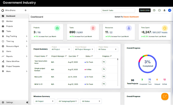Click the Dashboard grid icon in sidebar

coord(3,16)
